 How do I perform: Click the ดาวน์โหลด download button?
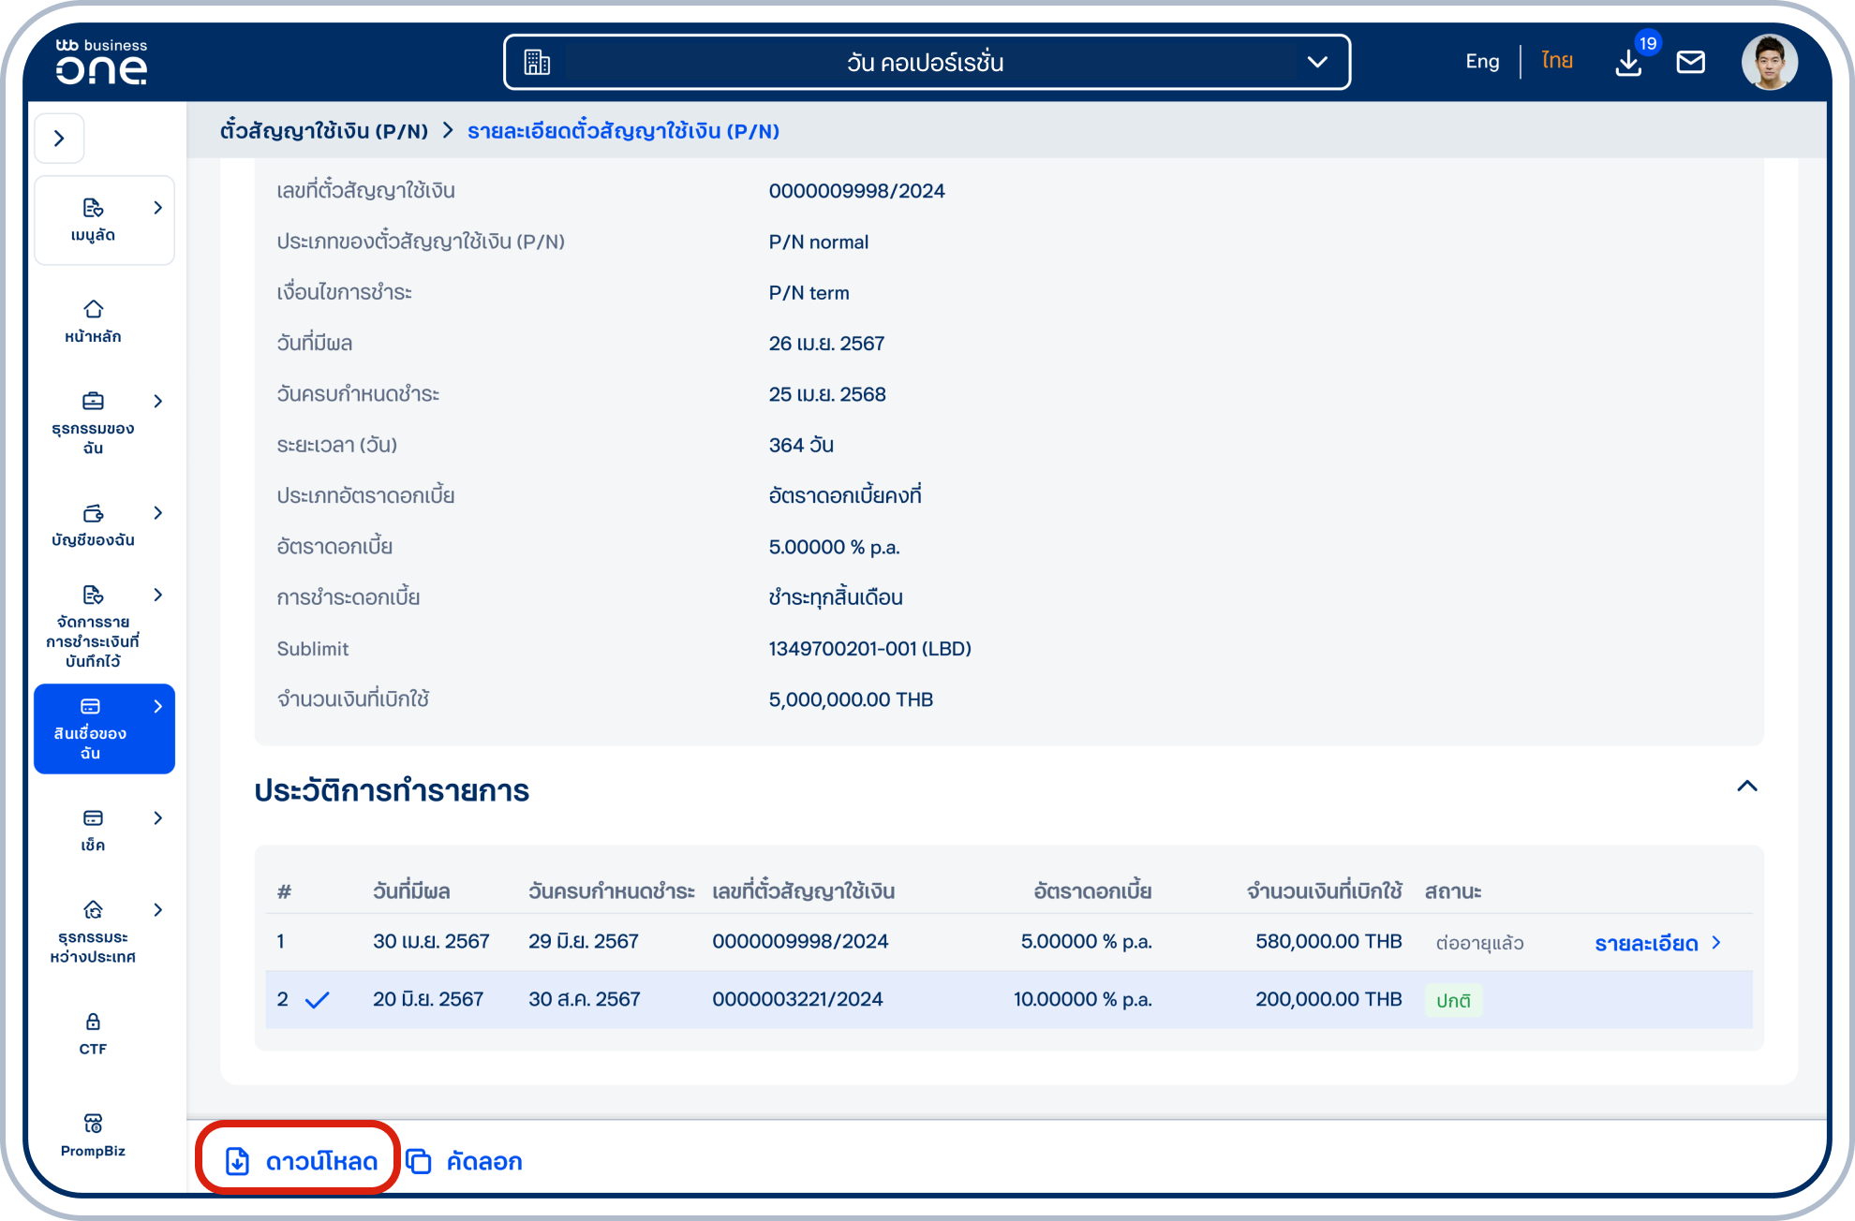(x=297, y=1160)
